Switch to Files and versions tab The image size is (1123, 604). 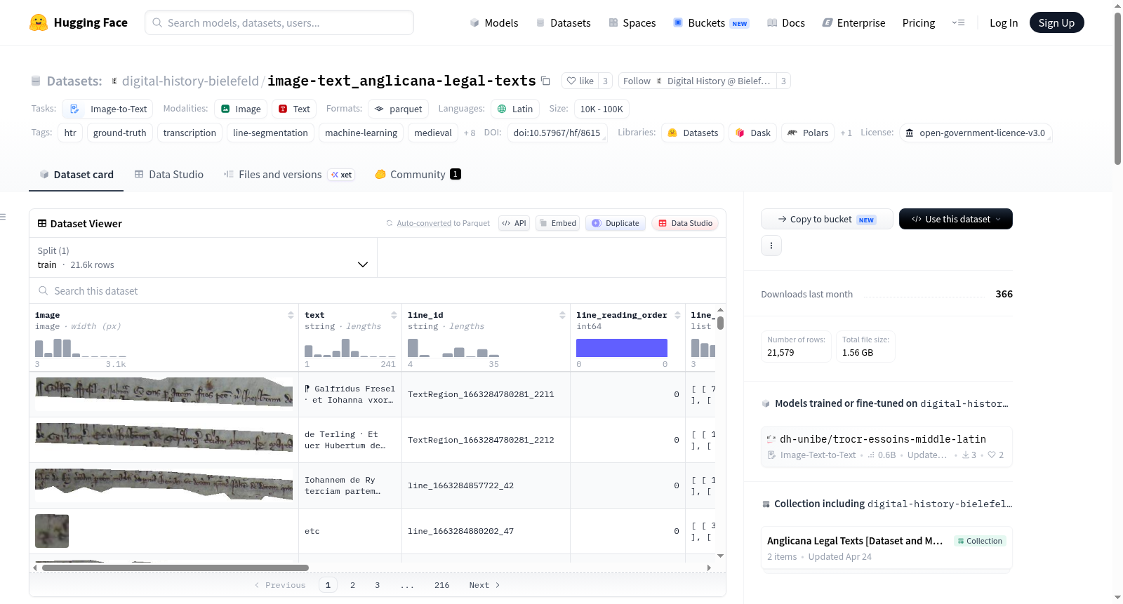coord(288,175)
